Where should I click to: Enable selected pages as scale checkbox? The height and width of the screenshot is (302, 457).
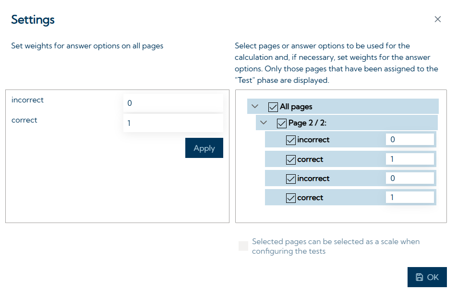[x=243, y=246]
